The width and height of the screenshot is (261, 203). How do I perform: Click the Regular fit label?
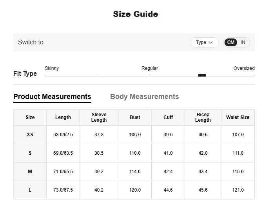pos(150,68)
